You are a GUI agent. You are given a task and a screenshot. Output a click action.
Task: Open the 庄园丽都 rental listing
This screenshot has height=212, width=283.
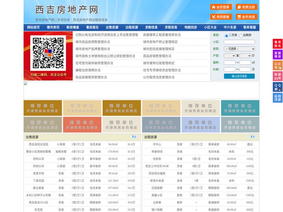(157, 188)
